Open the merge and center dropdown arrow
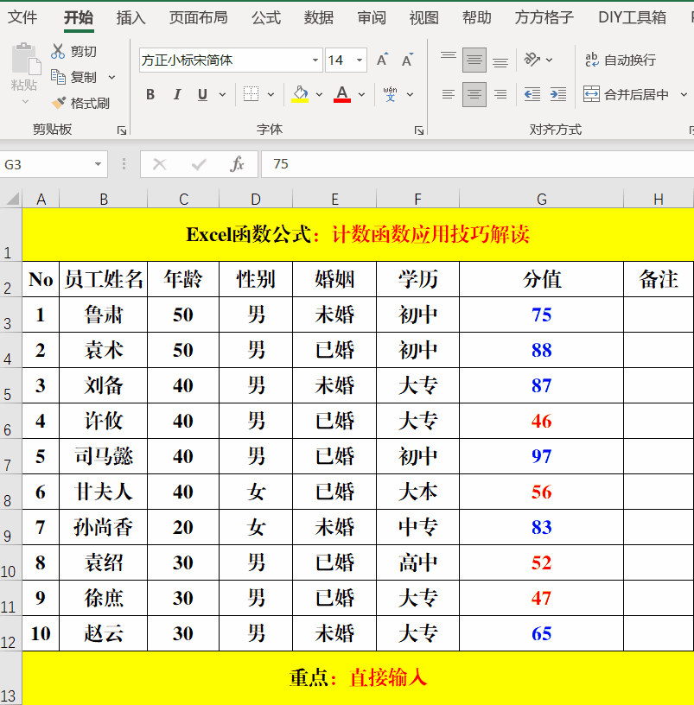This screenshot has width=694, height=705. click(684, 94)
